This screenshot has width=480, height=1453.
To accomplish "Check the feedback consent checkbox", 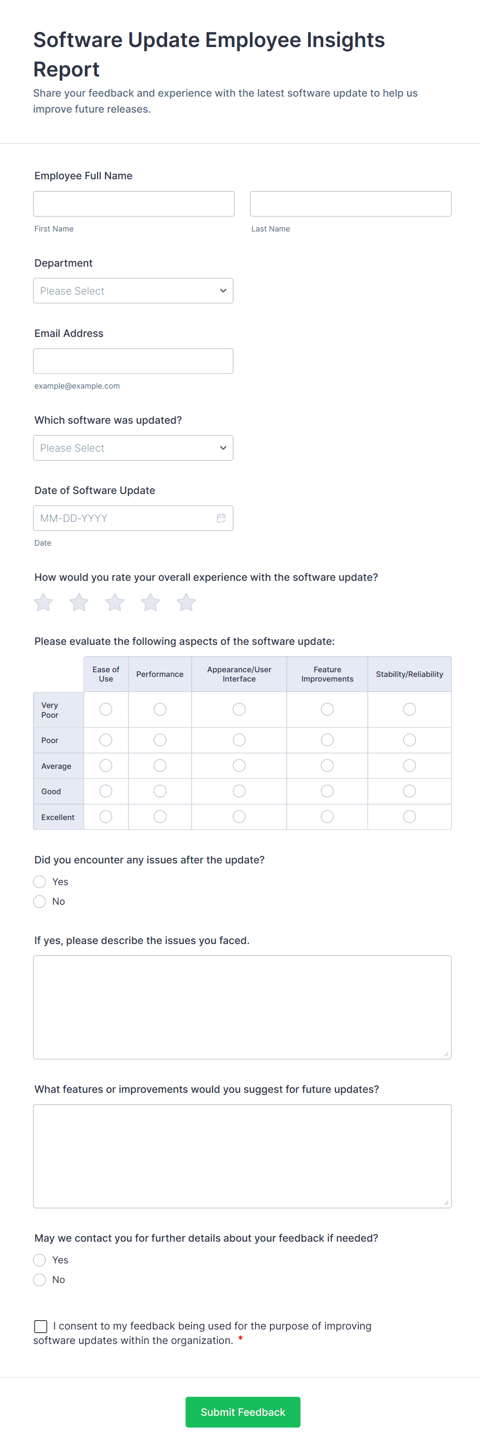I will [x=40, y=1326].
